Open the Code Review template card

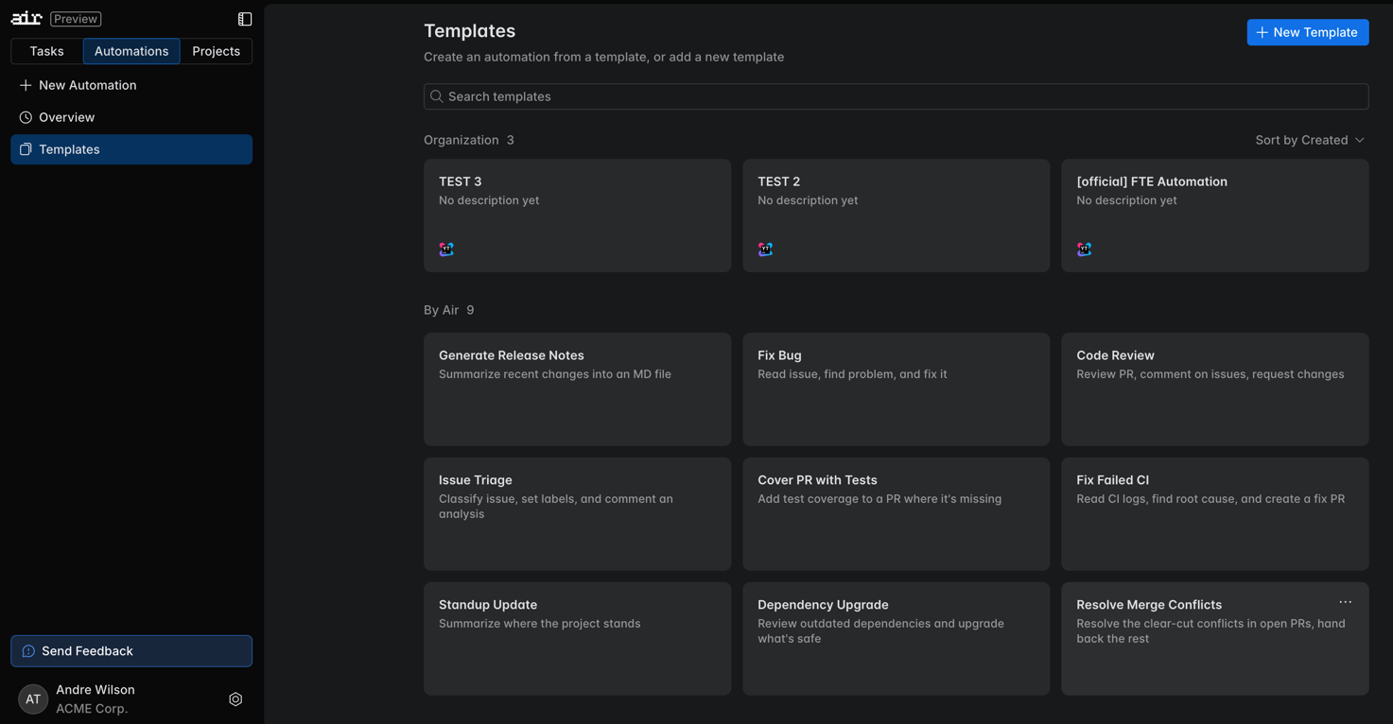click(x=1214, y=389)
